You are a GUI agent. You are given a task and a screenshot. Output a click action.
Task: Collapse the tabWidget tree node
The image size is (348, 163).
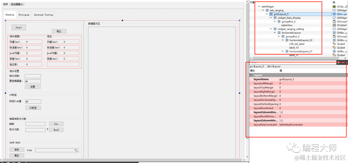coord(259,7)
